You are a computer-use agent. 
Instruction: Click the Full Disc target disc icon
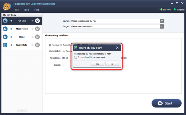[38, 21]
